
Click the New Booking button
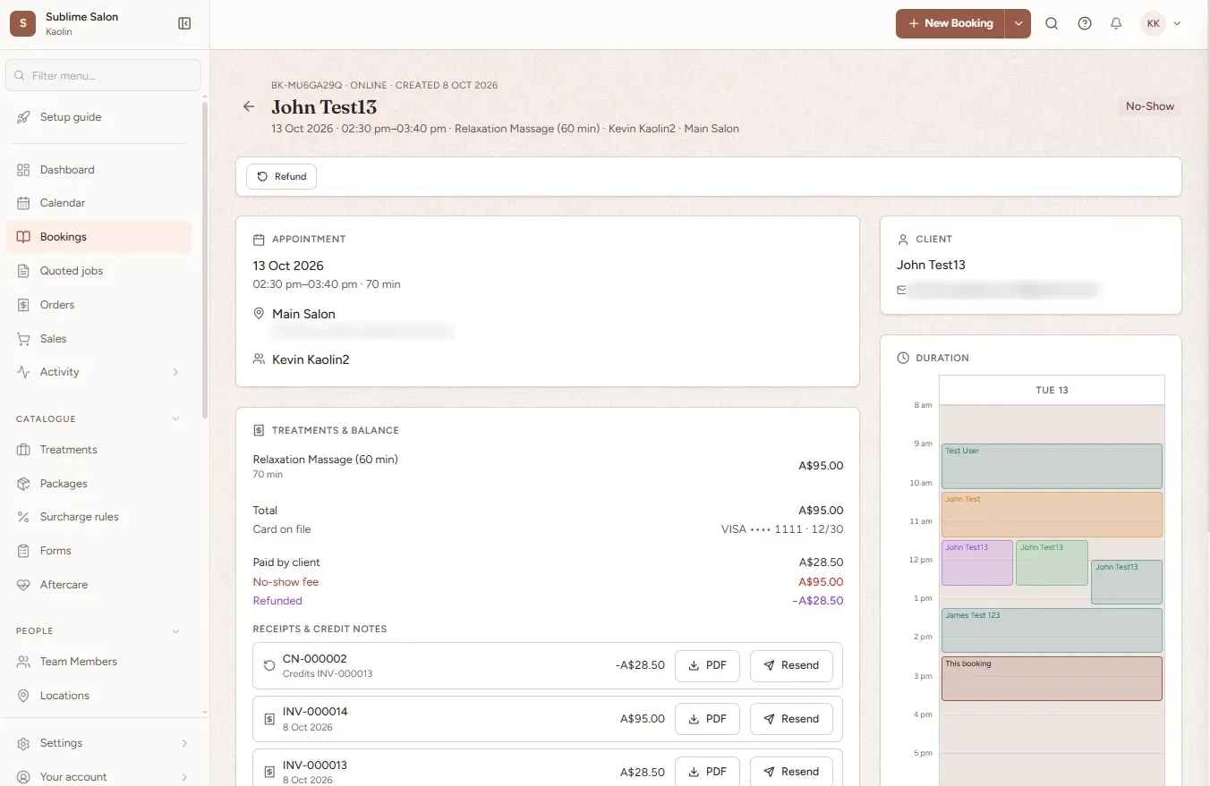[x=950, y=23]
